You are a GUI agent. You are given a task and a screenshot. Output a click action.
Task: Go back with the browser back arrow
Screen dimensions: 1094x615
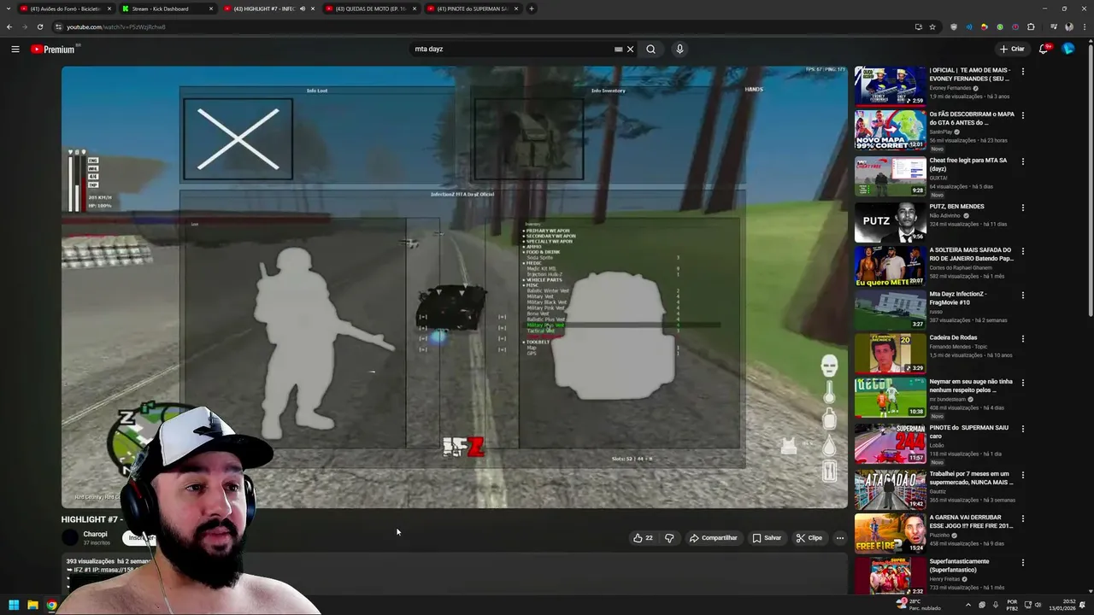click(9, 26)
